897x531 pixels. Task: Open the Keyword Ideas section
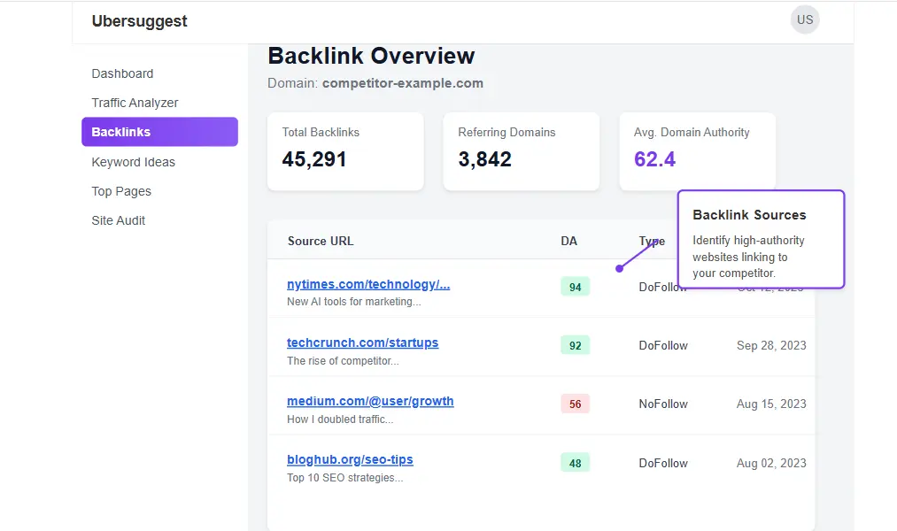pyautogui.click(x=133, y=162)
